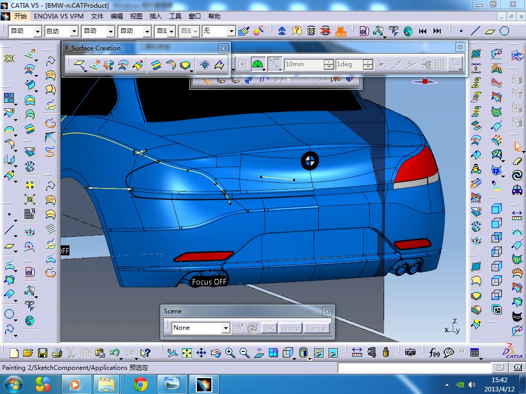Viewport: 526px width, 394px height.
Task: Open the 视图 menu
Action: point(136,16)
